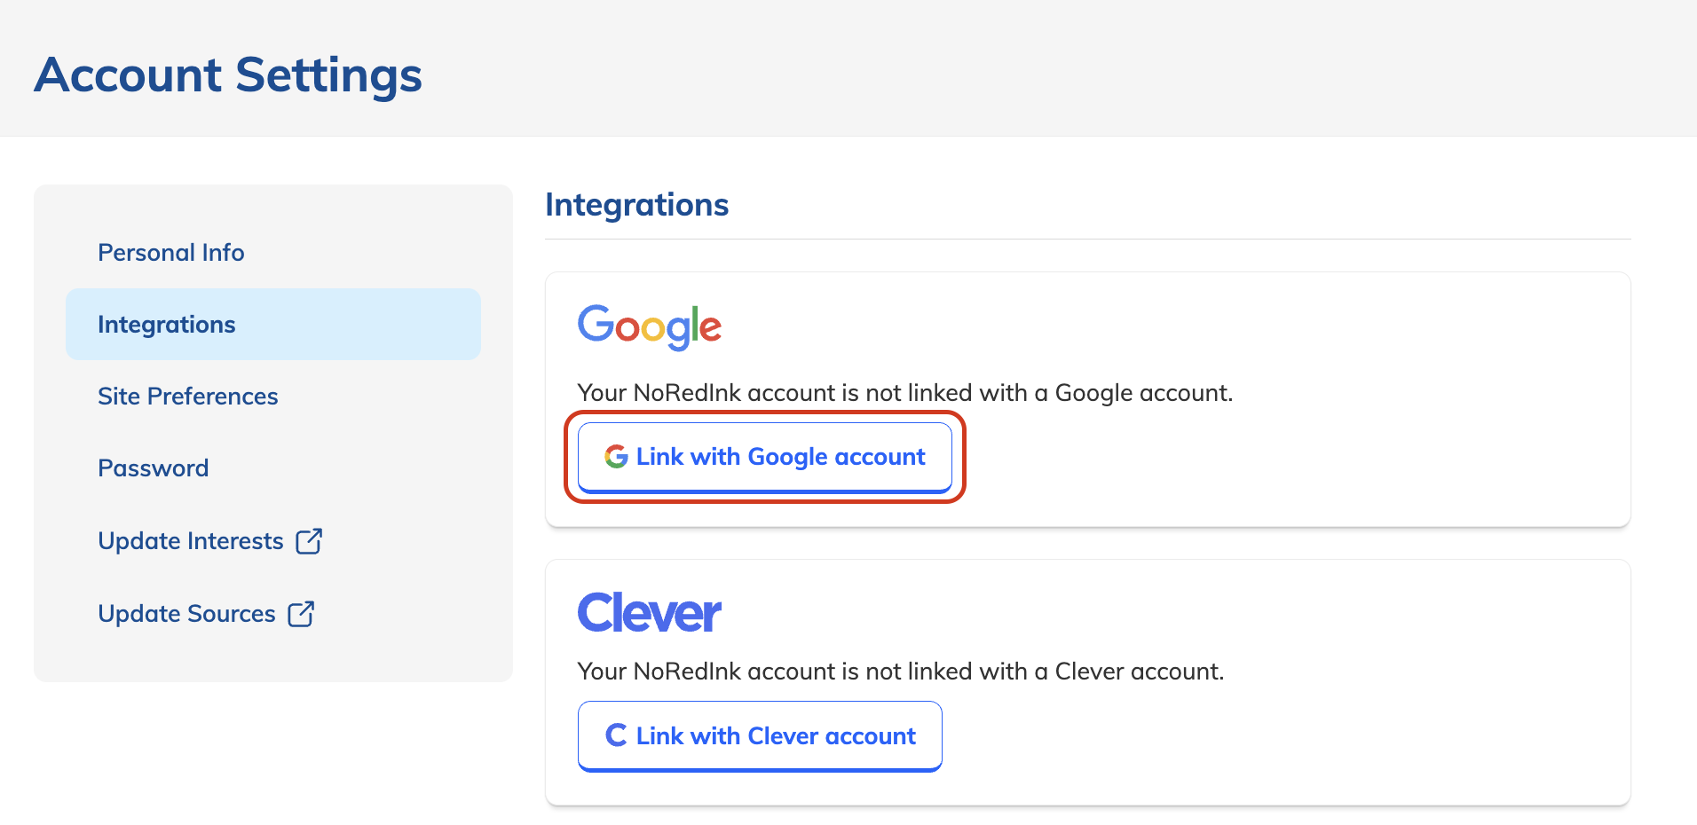Screen dimensions: 1697x825
Task: Link with Clever account
Action: [x=759, y=735]
